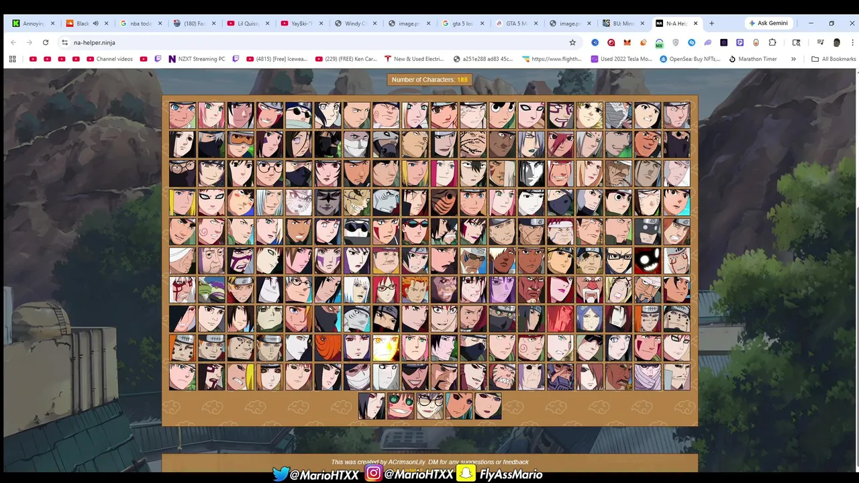Viewport: 859px width, 483px height.
Task: Open the Extensions puzzle-piece menu
Action: tap(772, 42)
